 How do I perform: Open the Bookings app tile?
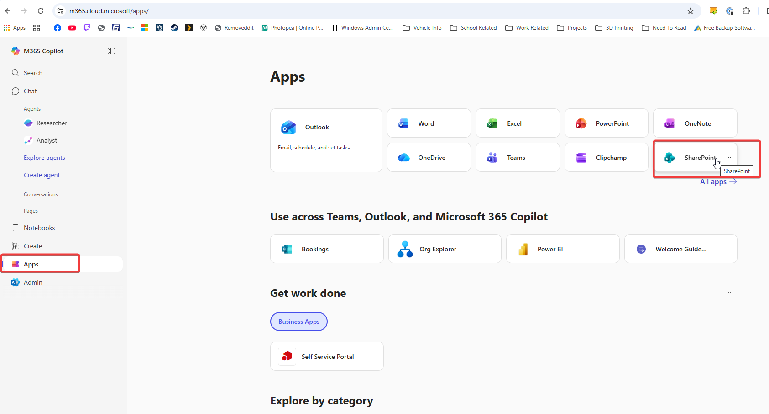(327, 249)
